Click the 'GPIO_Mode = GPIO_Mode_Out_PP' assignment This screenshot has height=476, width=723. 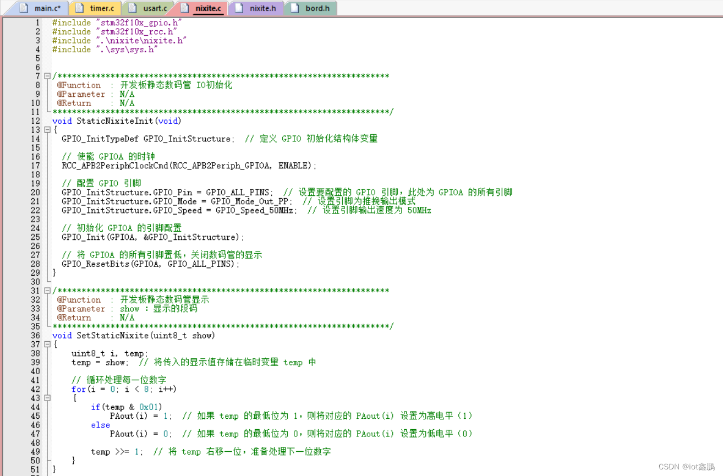pyautogui.click(x=177, y=201)
